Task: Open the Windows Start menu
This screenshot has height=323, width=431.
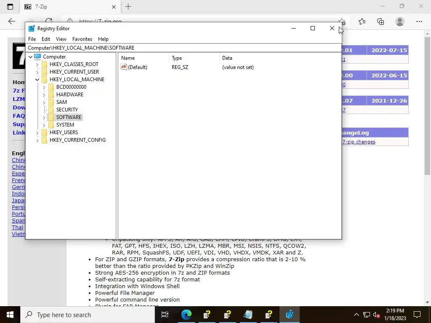Action: coord(10,315)
